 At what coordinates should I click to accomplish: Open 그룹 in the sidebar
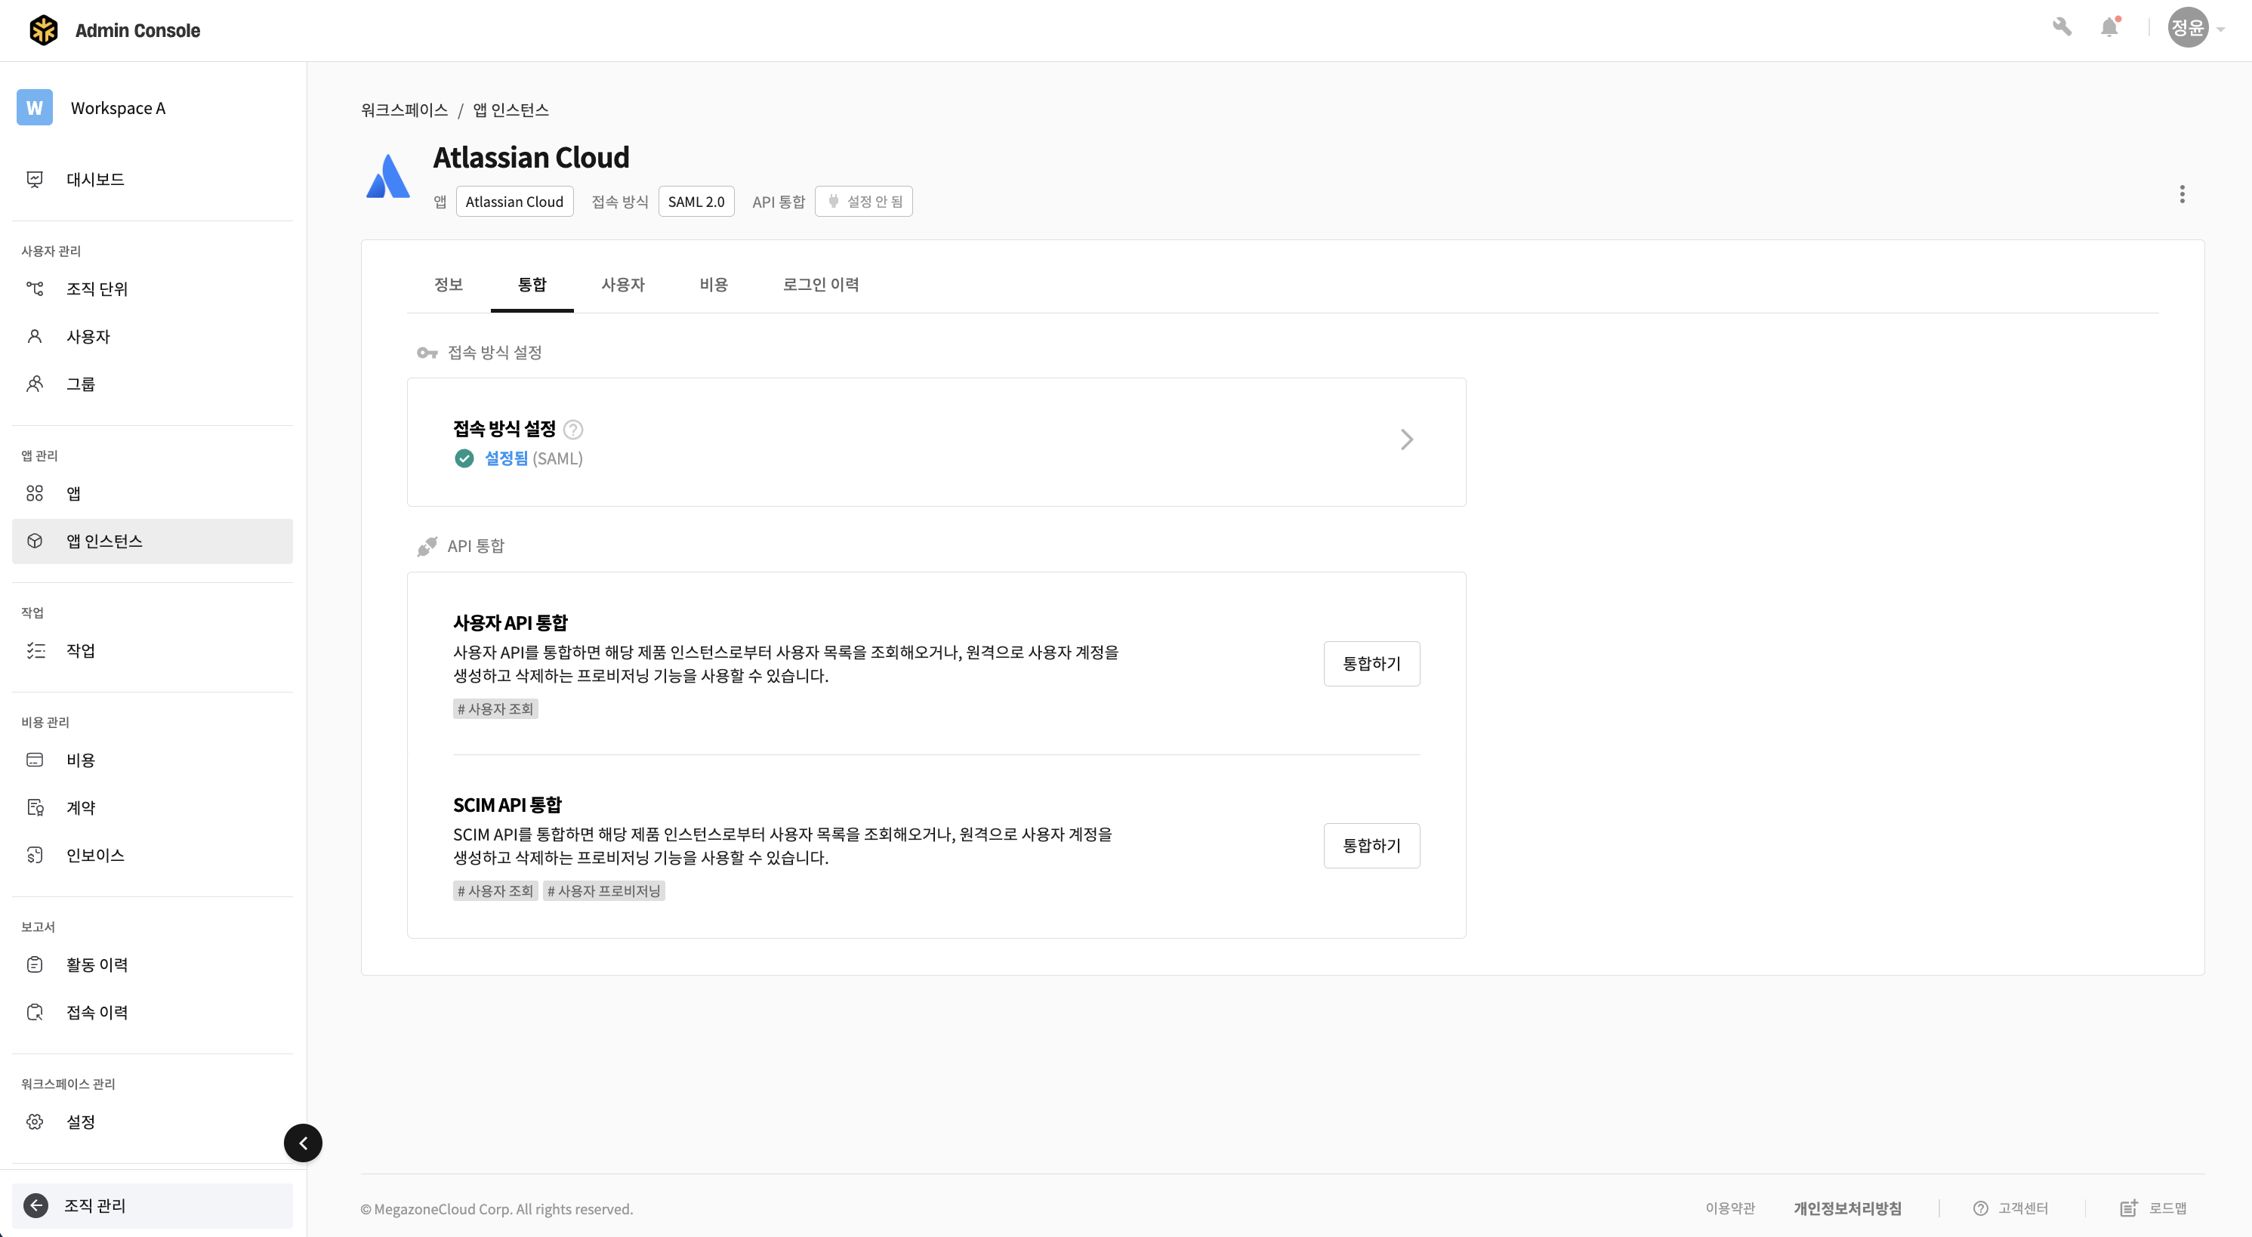152,384
